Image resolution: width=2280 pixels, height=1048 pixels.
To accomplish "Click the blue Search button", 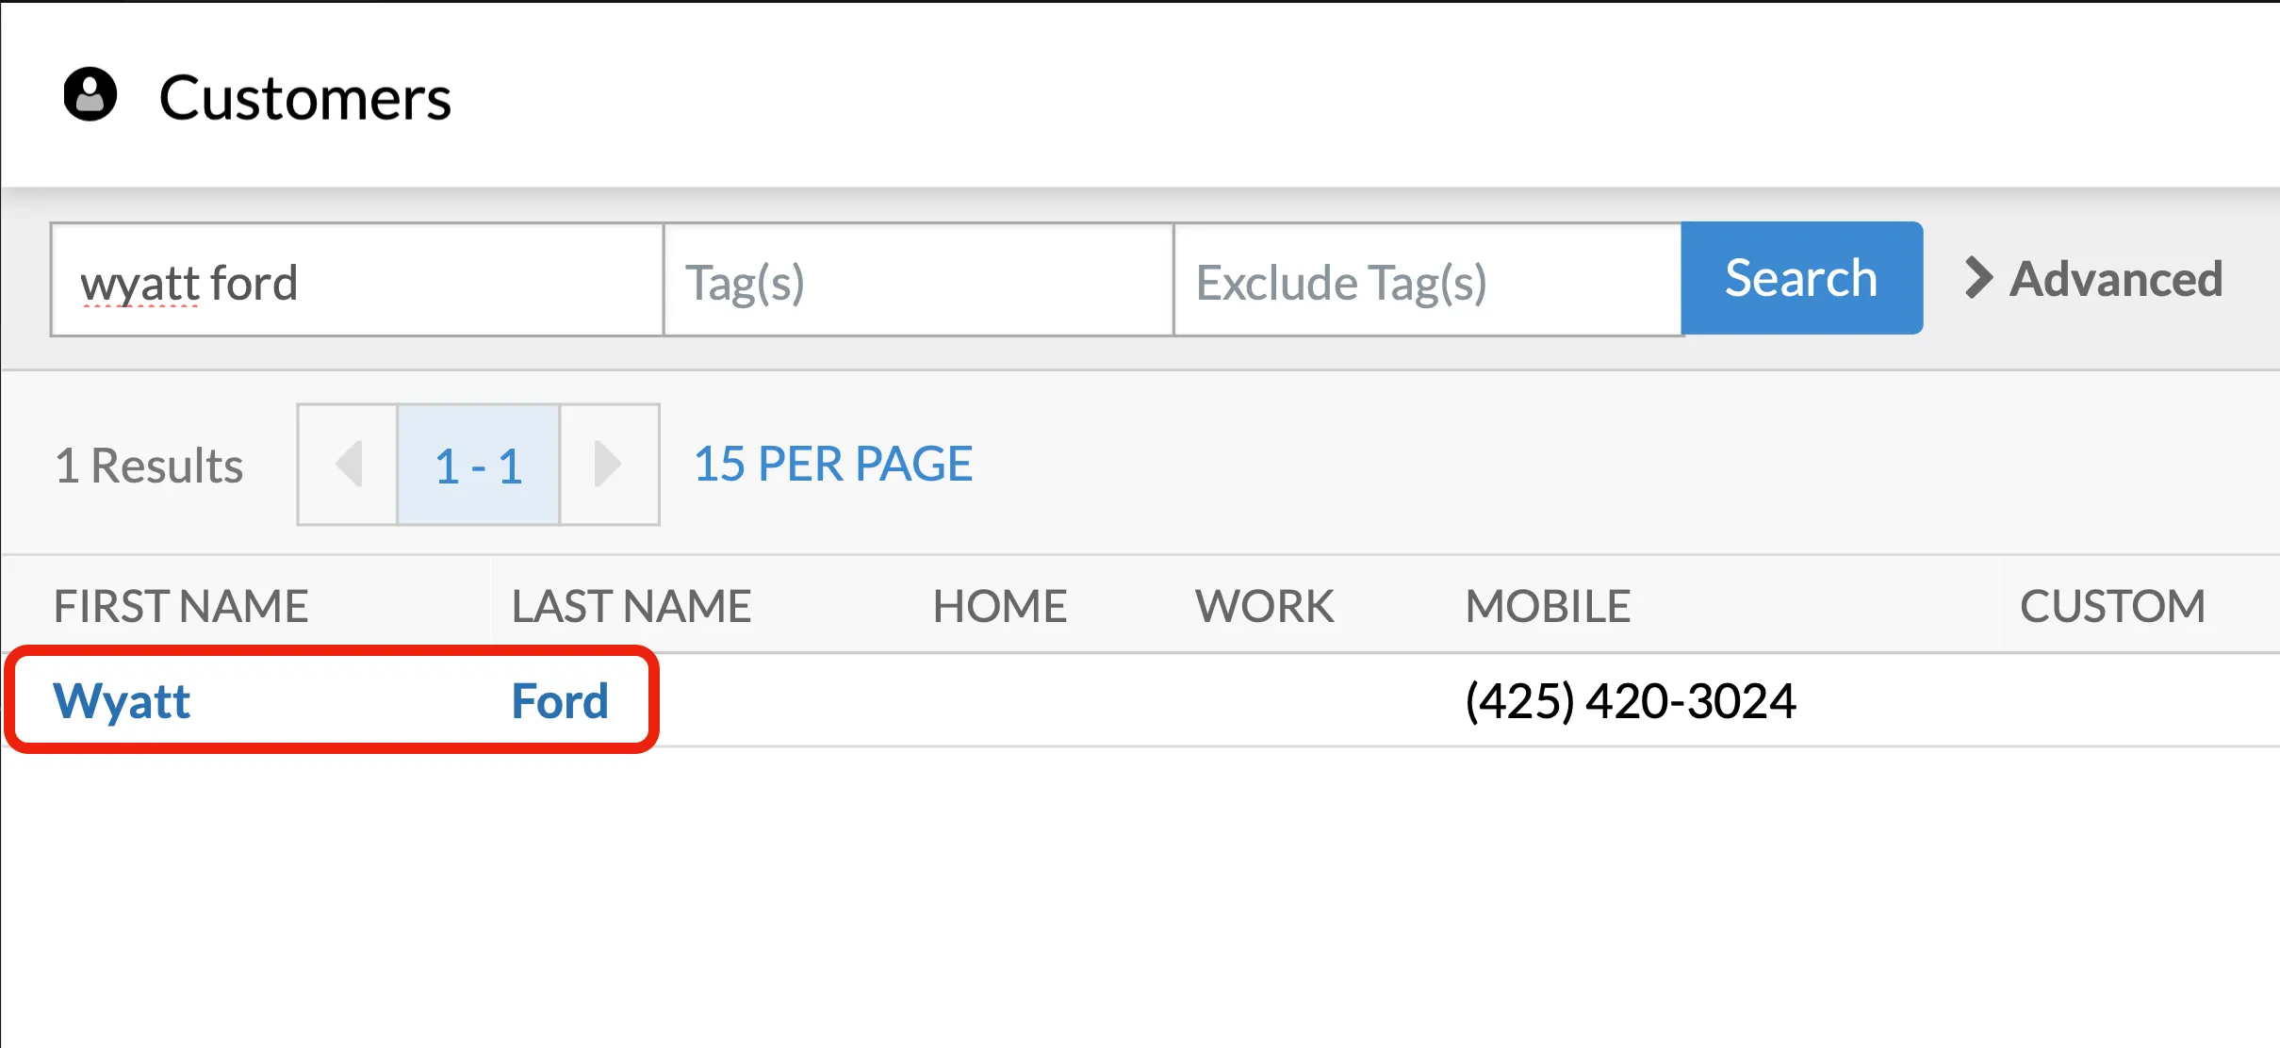I will [1801, 278].
